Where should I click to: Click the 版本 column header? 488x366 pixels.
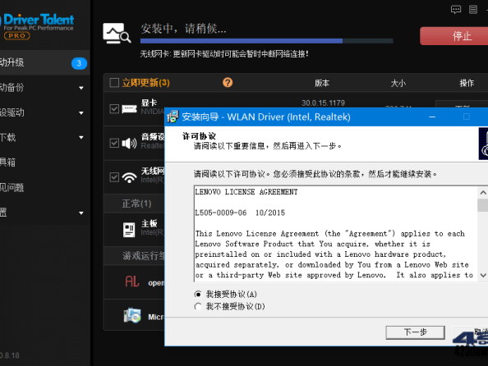pyautogui.click(x=322, y=83)
